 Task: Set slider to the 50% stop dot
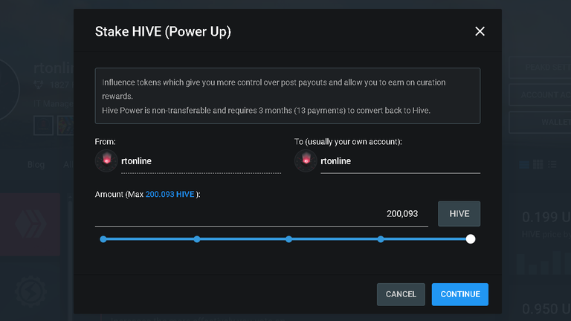pos(288,239)
